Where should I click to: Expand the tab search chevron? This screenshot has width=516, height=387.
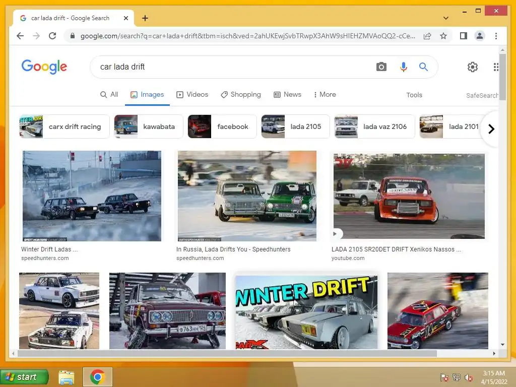coord(446,18)
